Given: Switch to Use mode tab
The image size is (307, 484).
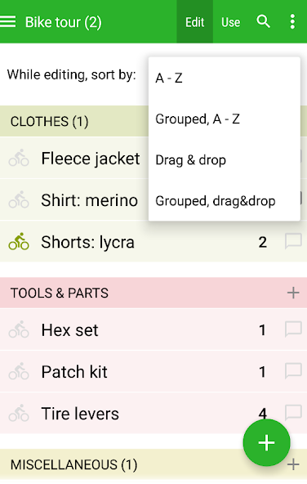Looking at the screenshot, I should (231, 21).
